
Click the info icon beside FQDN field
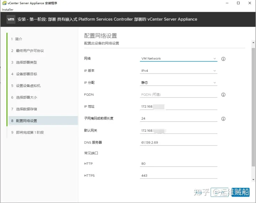[x=224, y=95]
